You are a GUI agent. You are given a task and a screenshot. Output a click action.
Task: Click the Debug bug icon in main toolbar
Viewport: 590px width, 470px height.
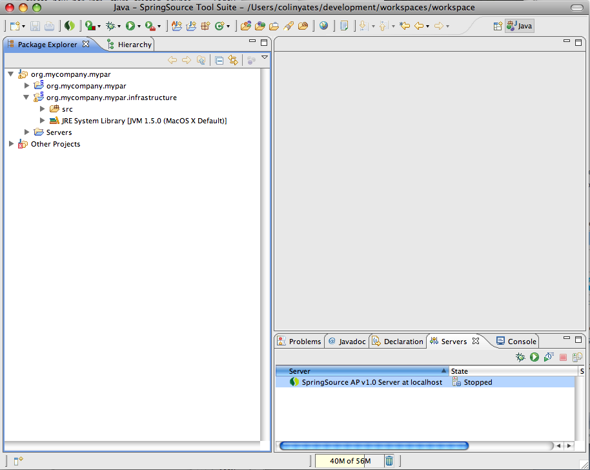tap(110, 26)
